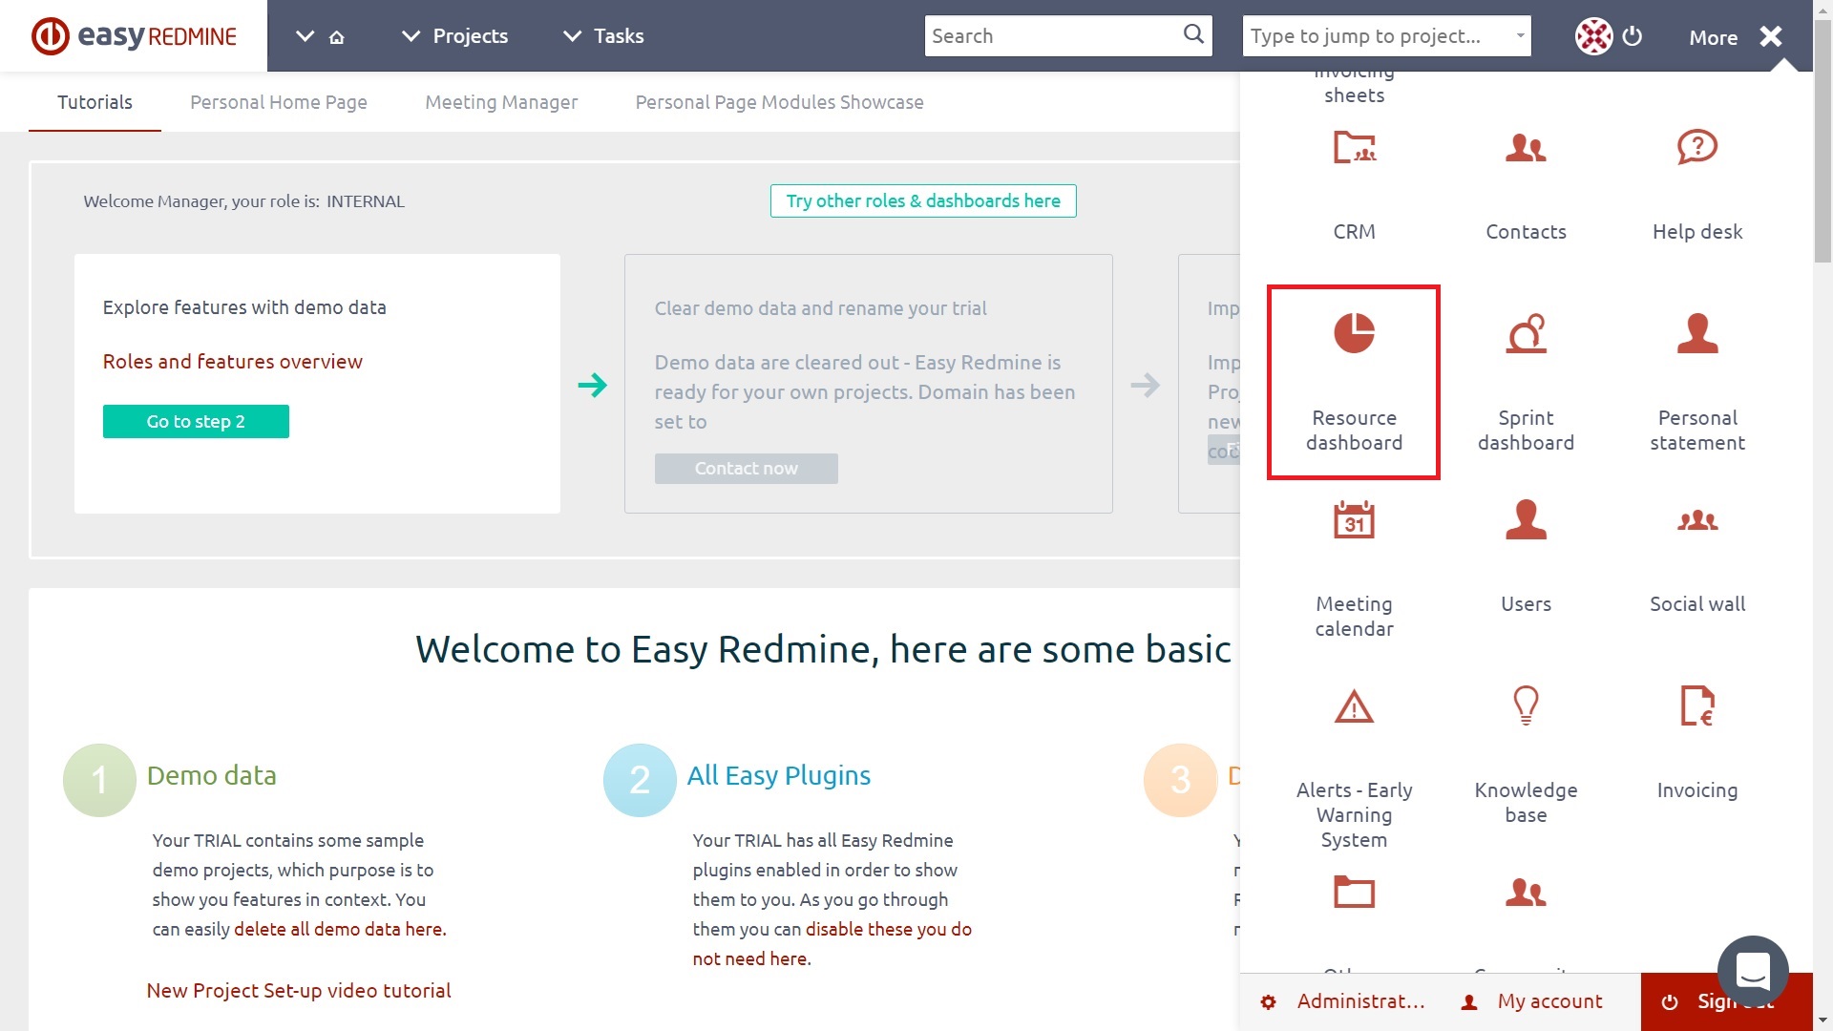
Task: Click the folder icon below Alerts
Action: click(1354, 892)
